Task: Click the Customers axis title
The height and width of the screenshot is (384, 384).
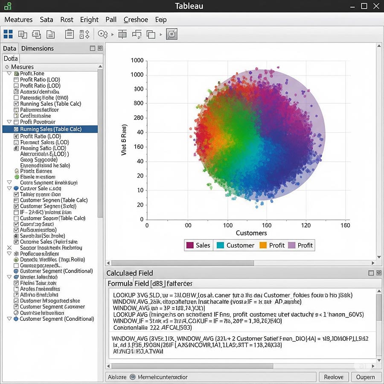Action: click(251, 233)
